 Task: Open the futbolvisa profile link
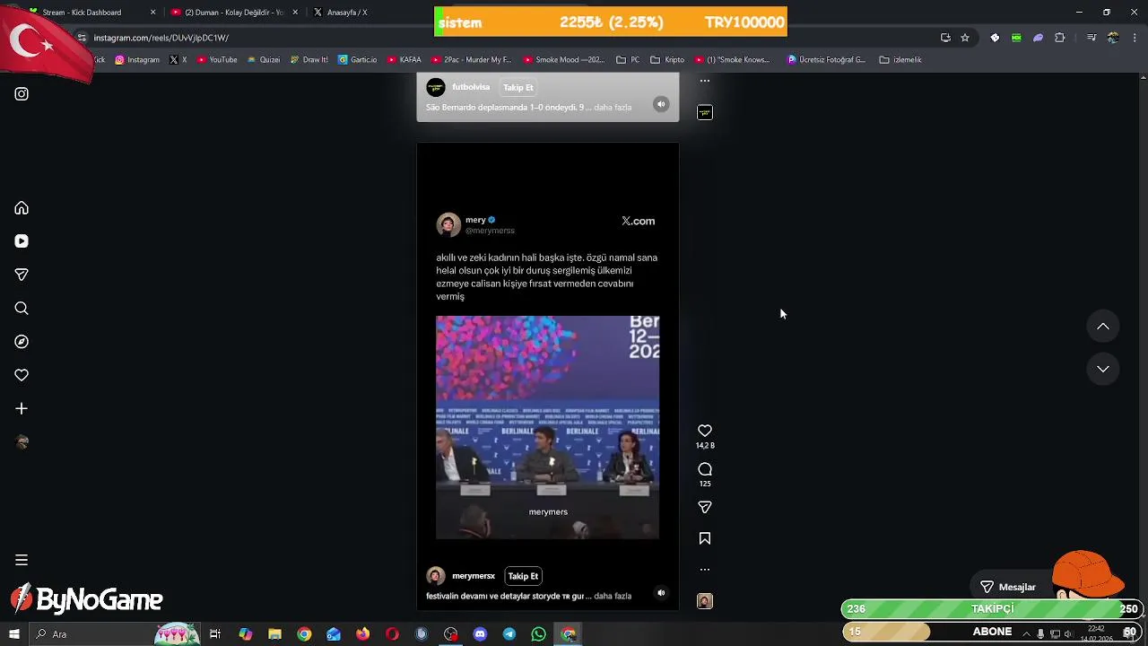pos(471,87)
